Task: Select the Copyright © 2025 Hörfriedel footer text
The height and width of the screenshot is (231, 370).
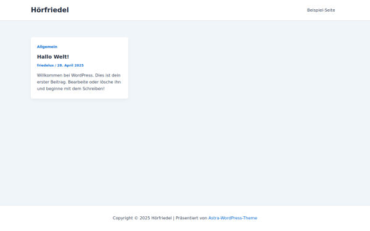Action: 142,218
